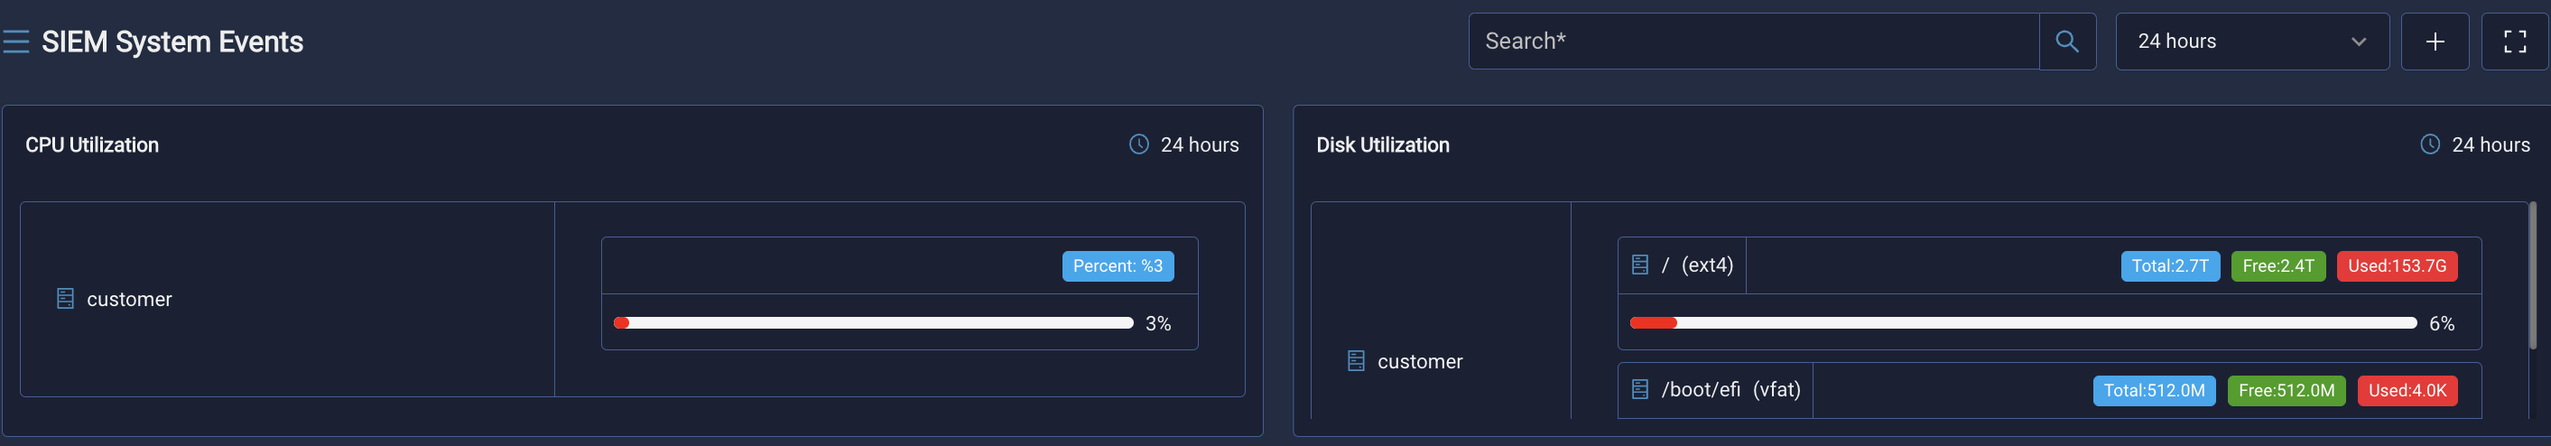Click the server icon next to CPU customer
2551x446 pixels.
coord(65,298)
